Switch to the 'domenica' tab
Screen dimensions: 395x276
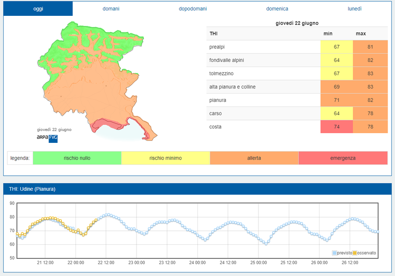pos(277,9)
